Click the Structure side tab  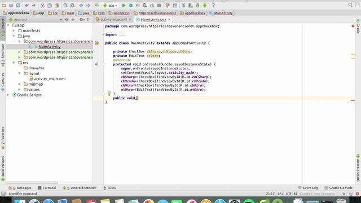(3, 55)
